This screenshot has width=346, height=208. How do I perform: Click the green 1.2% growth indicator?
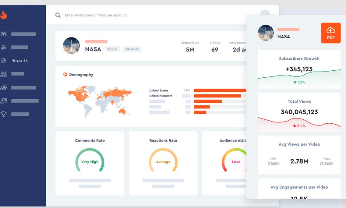(x=299, y=82)
